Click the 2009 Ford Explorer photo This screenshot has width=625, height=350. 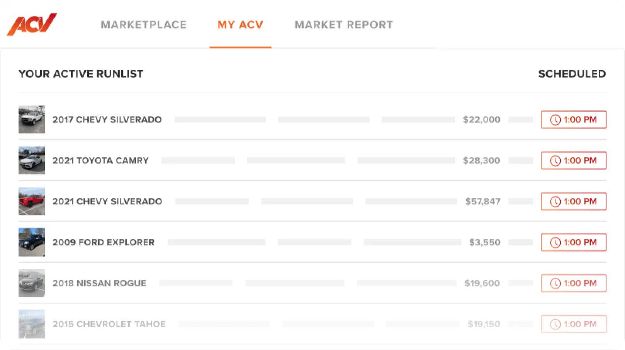click(31, 242)
